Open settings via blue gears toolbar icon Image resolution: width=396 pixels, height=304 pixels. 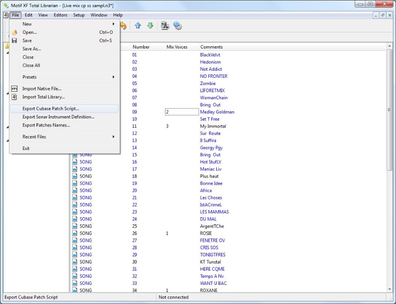(x=178, y=25)
